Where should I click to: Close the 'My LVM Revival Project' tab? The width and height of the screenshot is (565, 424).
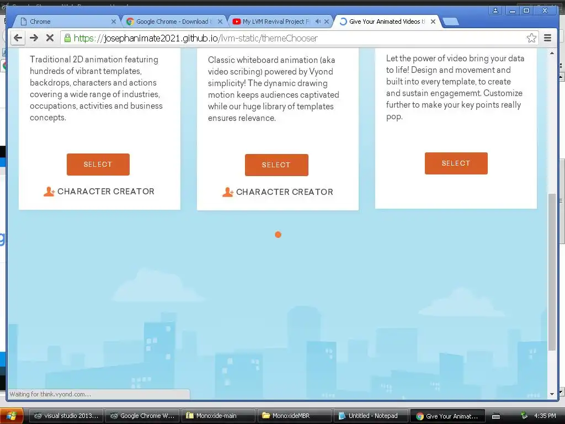click(x=327, y=22)
